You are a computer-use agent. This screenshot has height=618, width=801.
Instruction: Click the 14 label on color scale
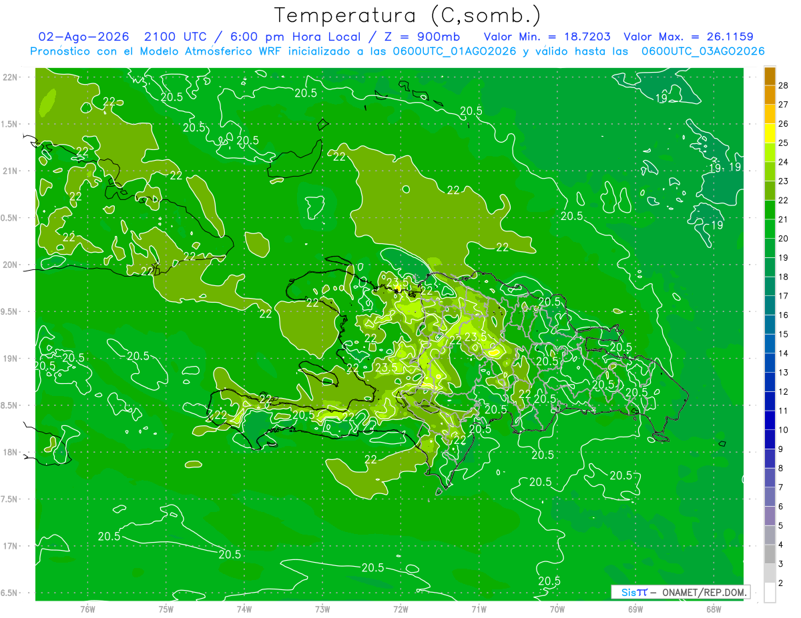pos(783,353)
